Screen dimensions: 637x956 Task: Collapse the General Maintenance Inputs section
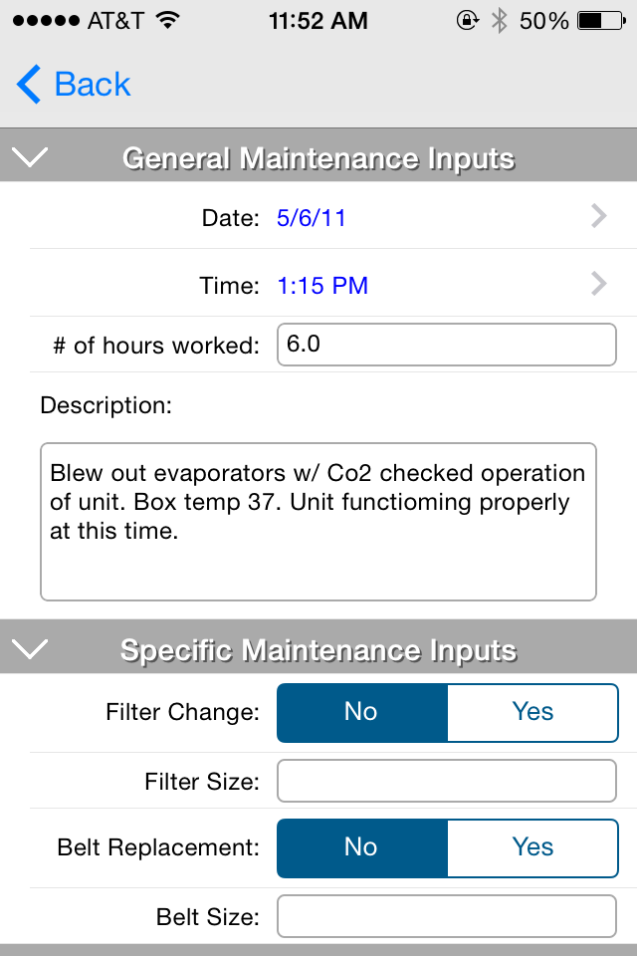click(x=29, y=156)
